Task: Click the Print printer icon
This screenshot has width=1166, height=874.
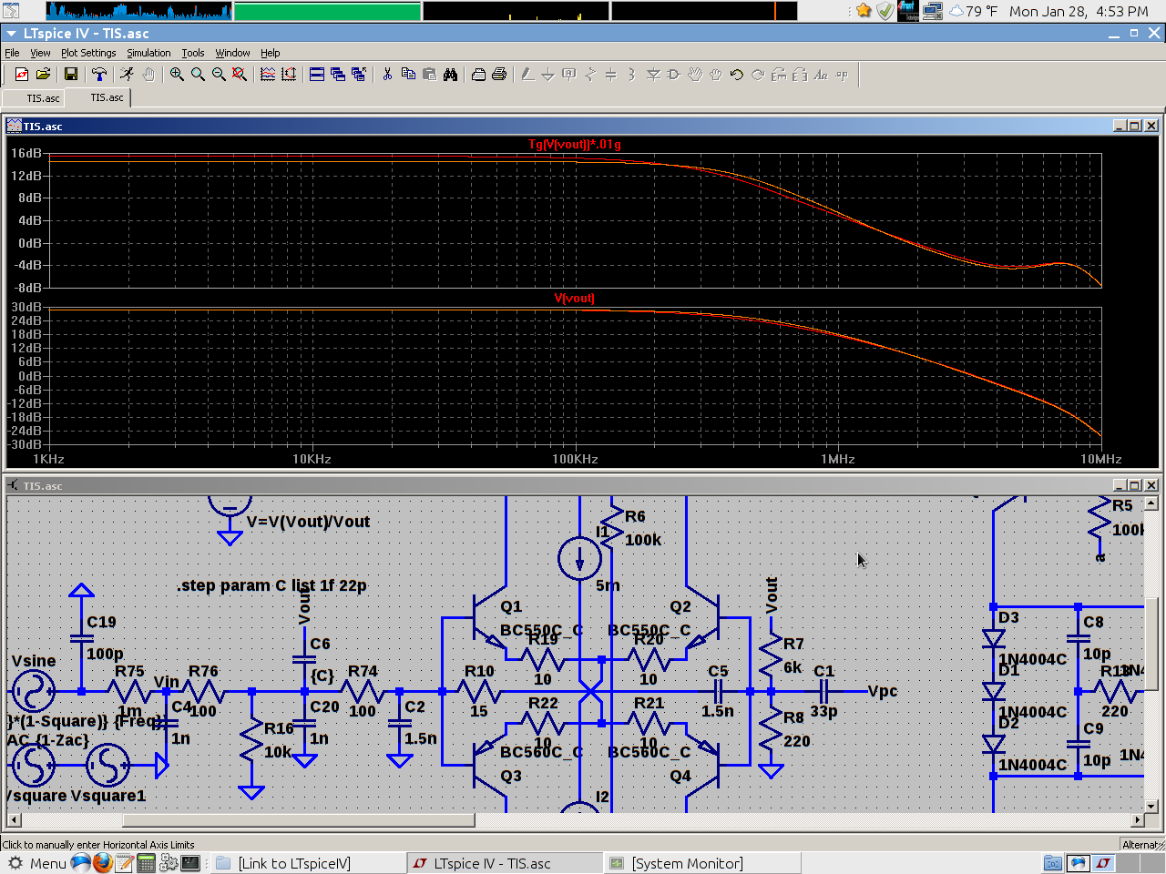Action: (499, 75)
